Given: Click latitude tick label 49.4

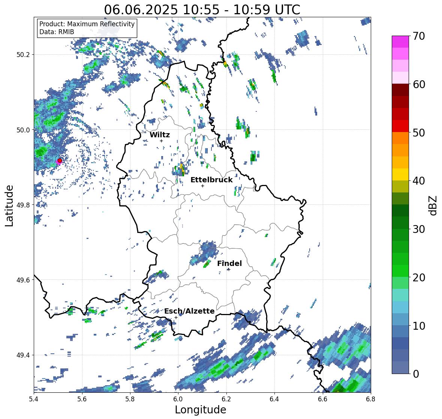Looking at the screenshot, I should tap(24, 355).
